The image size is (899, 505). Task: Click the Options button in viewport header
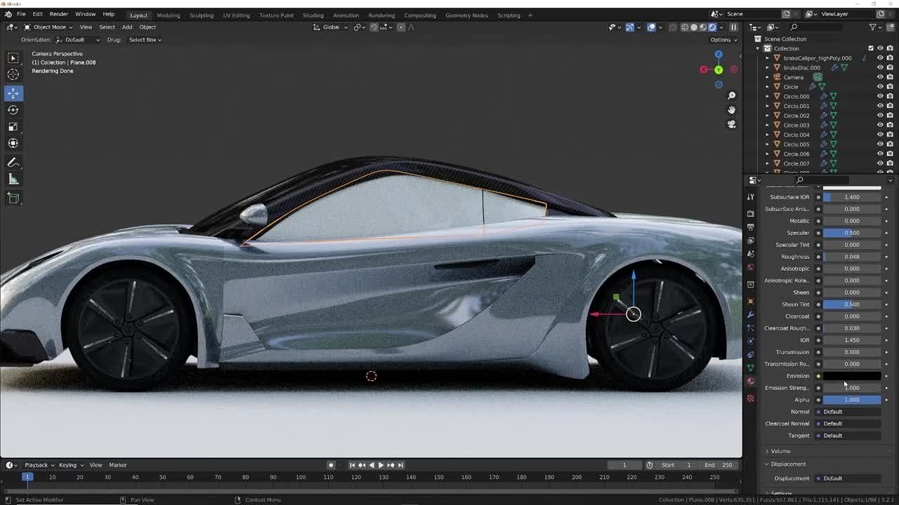(723, 40)
